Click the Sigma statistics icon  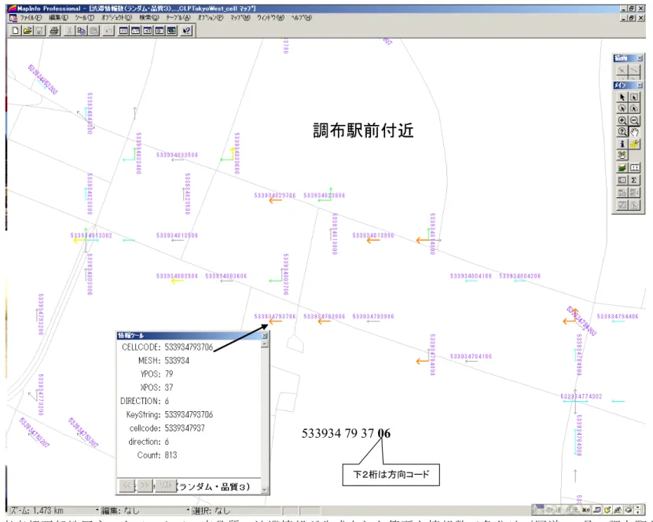634,180
